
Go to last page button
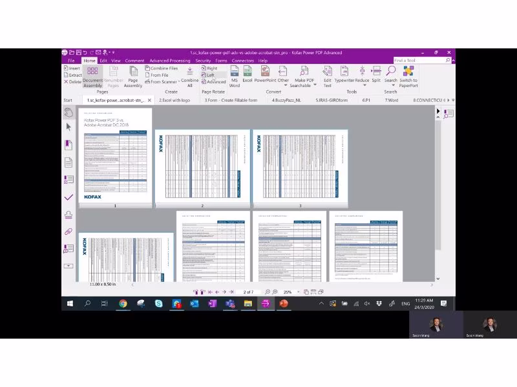tap(231, 292)
